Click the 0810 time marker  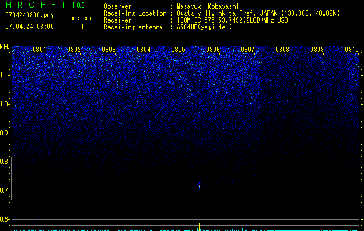352,50
